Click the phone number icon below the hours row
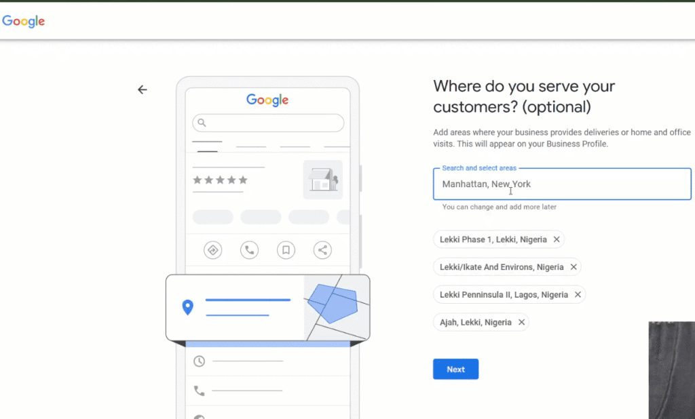695x419 pixels. coord(198,391)
